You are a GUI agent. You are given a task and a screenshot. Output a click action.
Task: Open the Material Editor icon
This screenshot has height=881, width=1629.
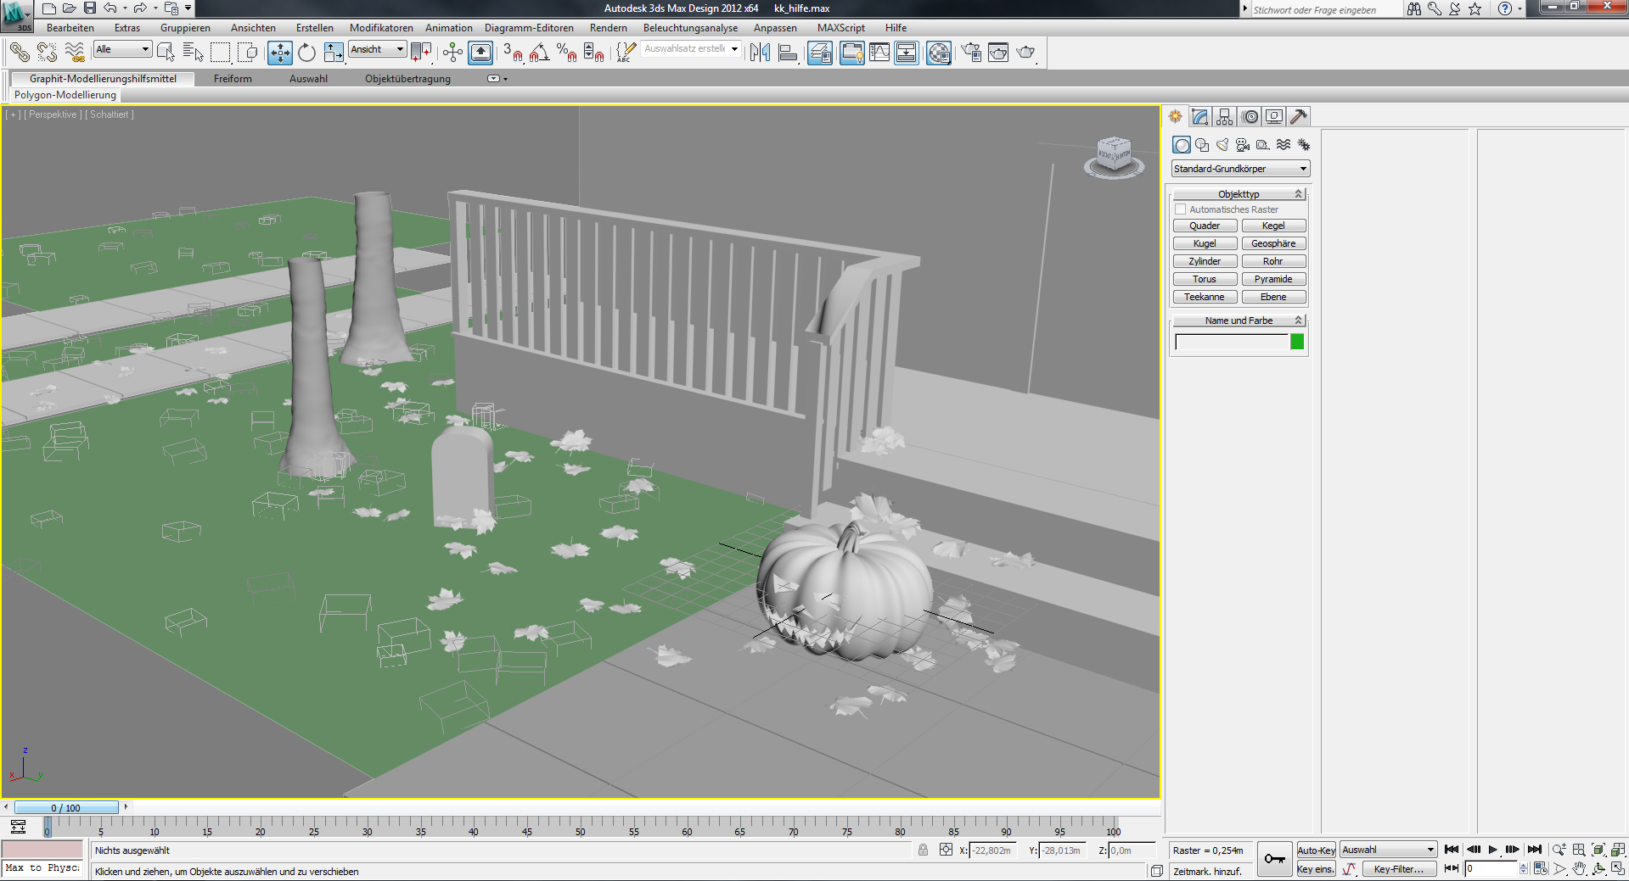[939, 53]
